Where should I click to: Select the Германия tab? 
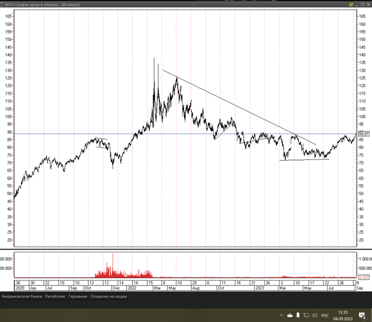78,296
